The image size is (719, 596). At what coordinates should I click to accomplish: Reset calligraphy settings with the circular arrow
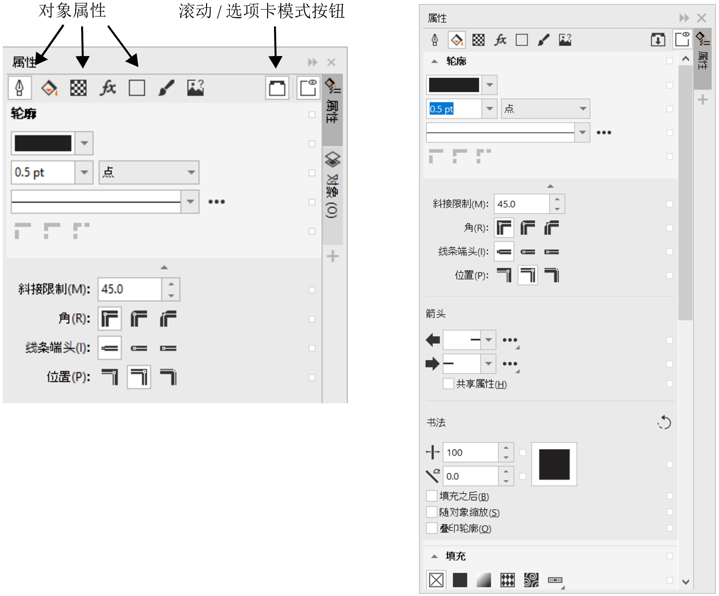[x=664, y=422]
